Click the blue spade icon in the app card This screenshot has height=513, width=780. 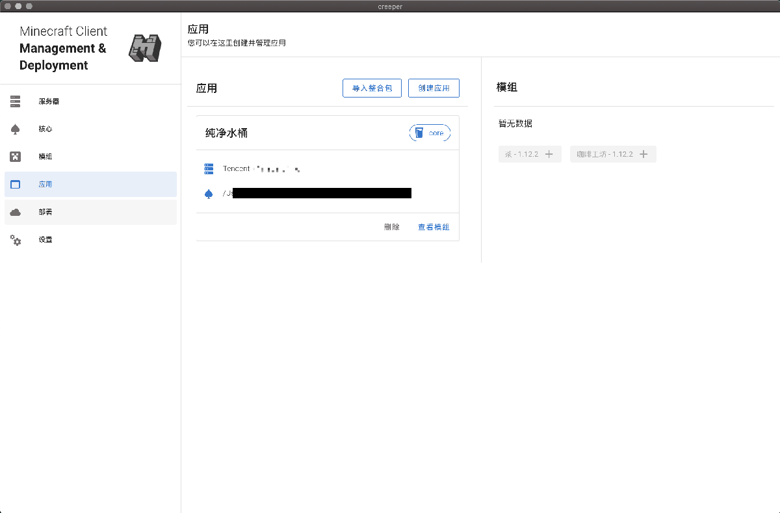point(209,193)
